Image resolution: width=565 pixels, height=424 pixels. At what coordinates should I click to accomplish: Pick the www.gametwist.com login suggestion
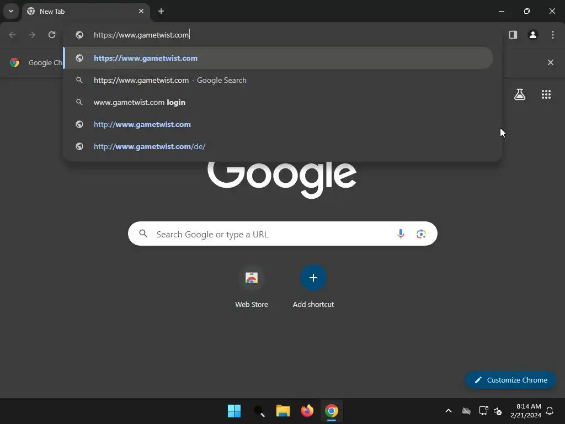[278, 102]
